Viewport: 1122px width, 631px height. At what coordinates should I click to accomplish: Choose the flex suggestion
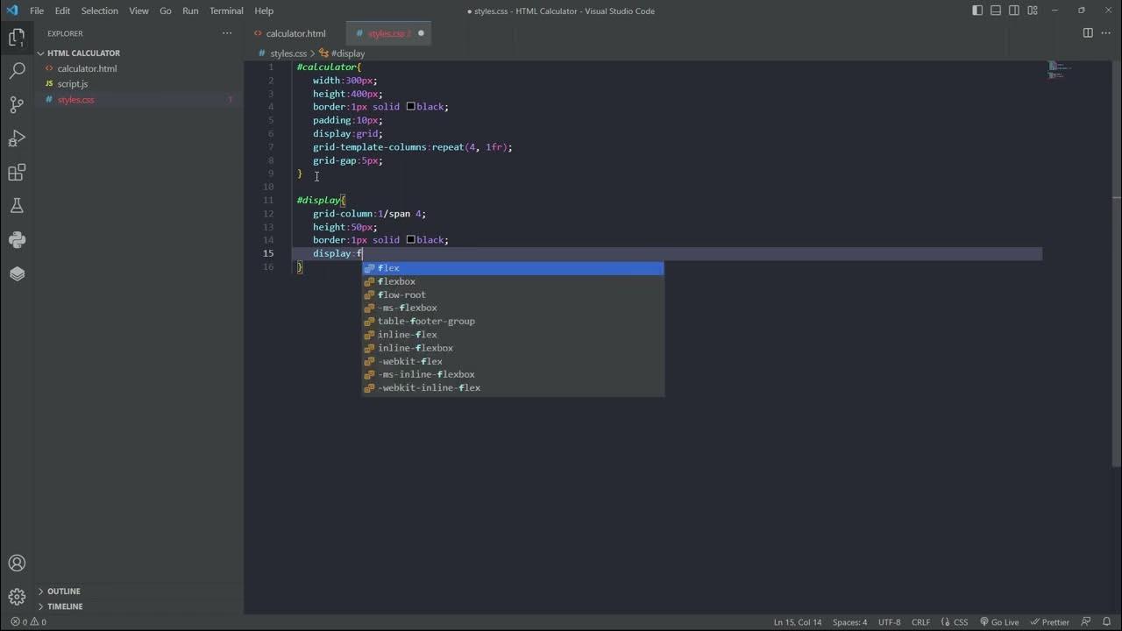(514, 268)
